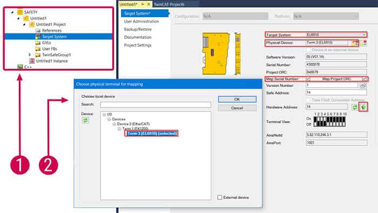Click the pin icon on the Untitled1 tab

pyautogui.click(x=143, y=4)
